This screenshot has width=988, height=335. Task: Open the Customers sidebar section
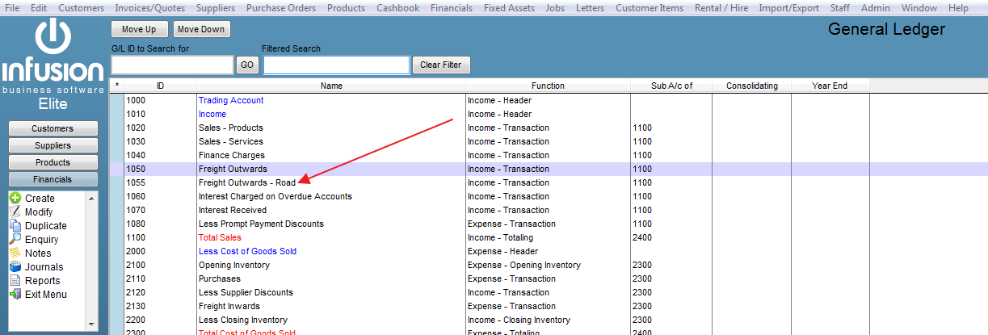(x=53, y=128)
